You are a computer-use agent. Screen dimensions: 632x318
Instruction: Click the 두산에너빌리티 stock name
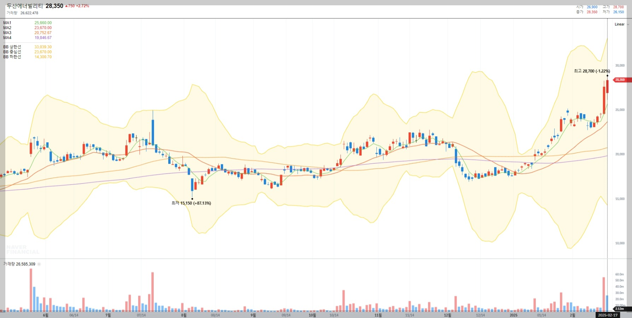(25, 6)
